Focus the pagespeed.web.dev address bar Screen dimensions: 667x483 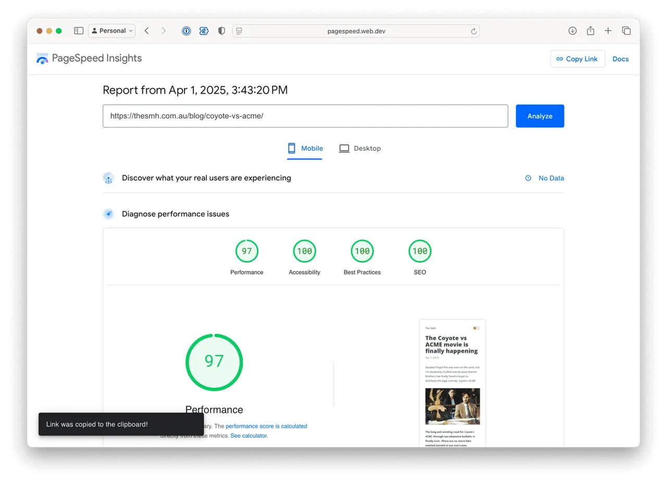click(356, 31)
